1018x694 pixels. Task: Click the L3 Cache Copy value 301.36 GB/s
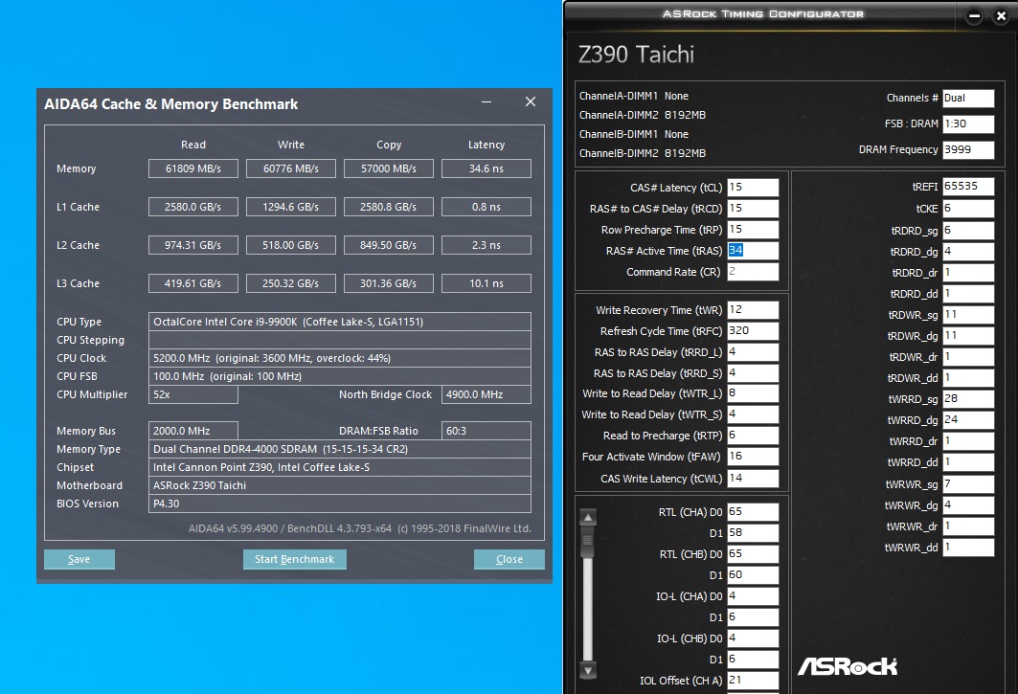pyautogui.click(x=388, y=283)
